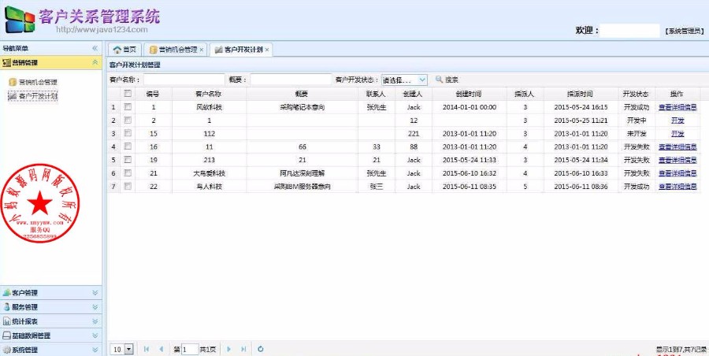Open 查看详细信息 for 编号 16
709x356 pixels.
(677, 146)
